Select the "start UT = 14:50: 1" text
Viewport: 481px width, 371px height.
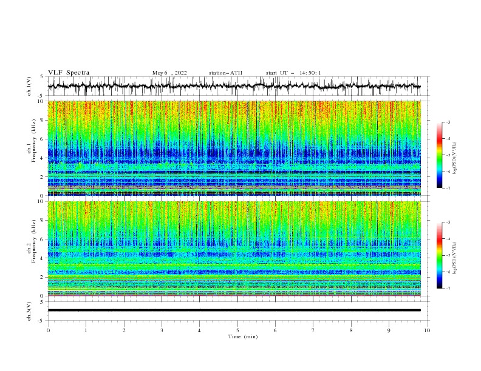[x=293, y=73]
